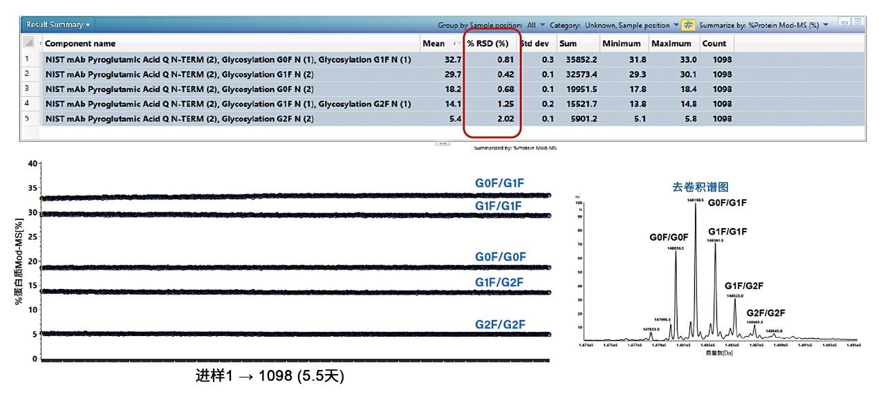Screen dimensions: 885x401
Task: Click the 148361.5 peak label in spectrum
Action: click(x=716, y=240)
